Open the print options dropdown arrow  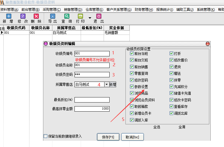[x=90, y=18]
